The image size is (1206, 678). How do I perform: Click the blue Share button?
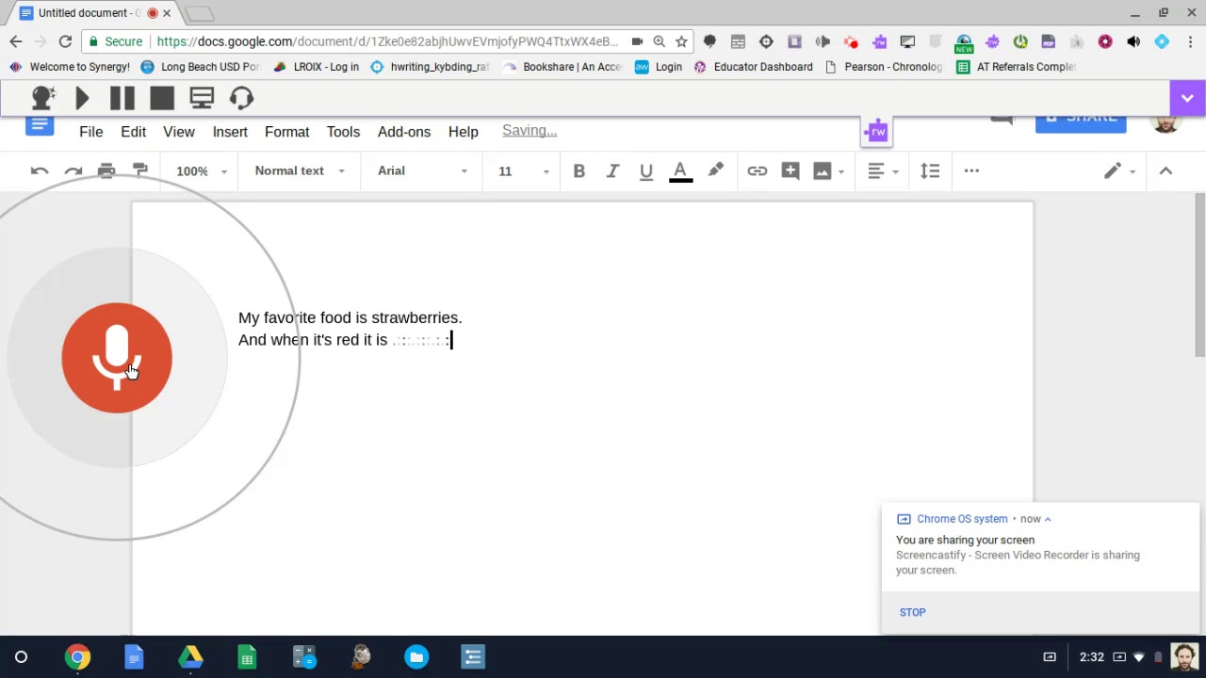pos(1081,121)
